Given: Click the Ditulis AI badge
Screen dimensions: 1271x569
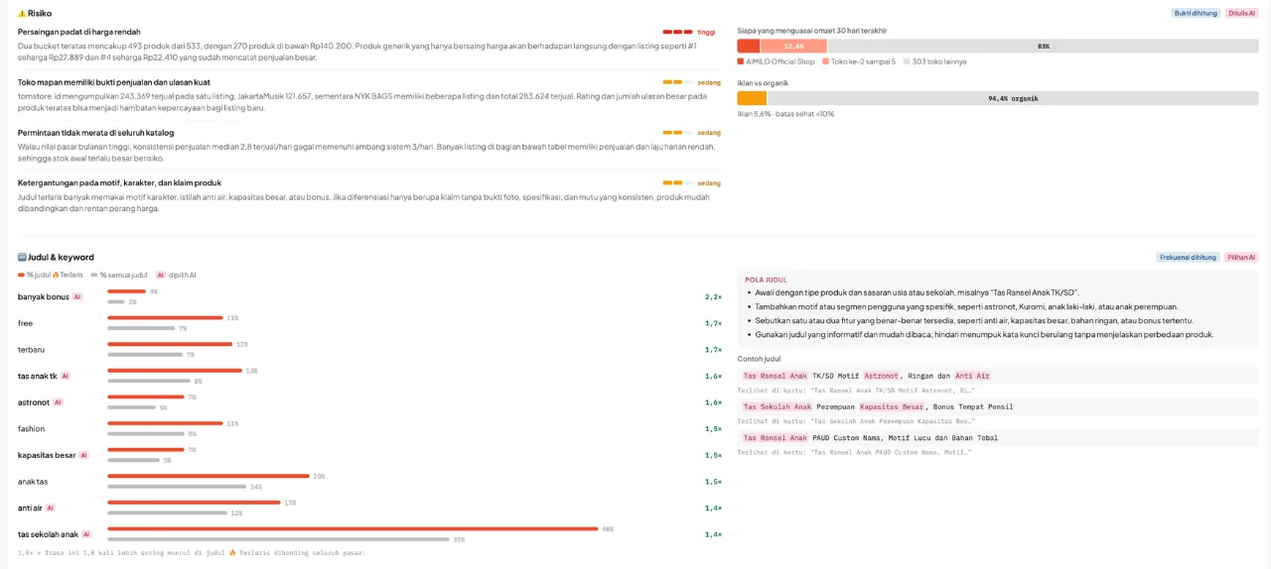Looking at the screenshot, I should click(1241, 13).
